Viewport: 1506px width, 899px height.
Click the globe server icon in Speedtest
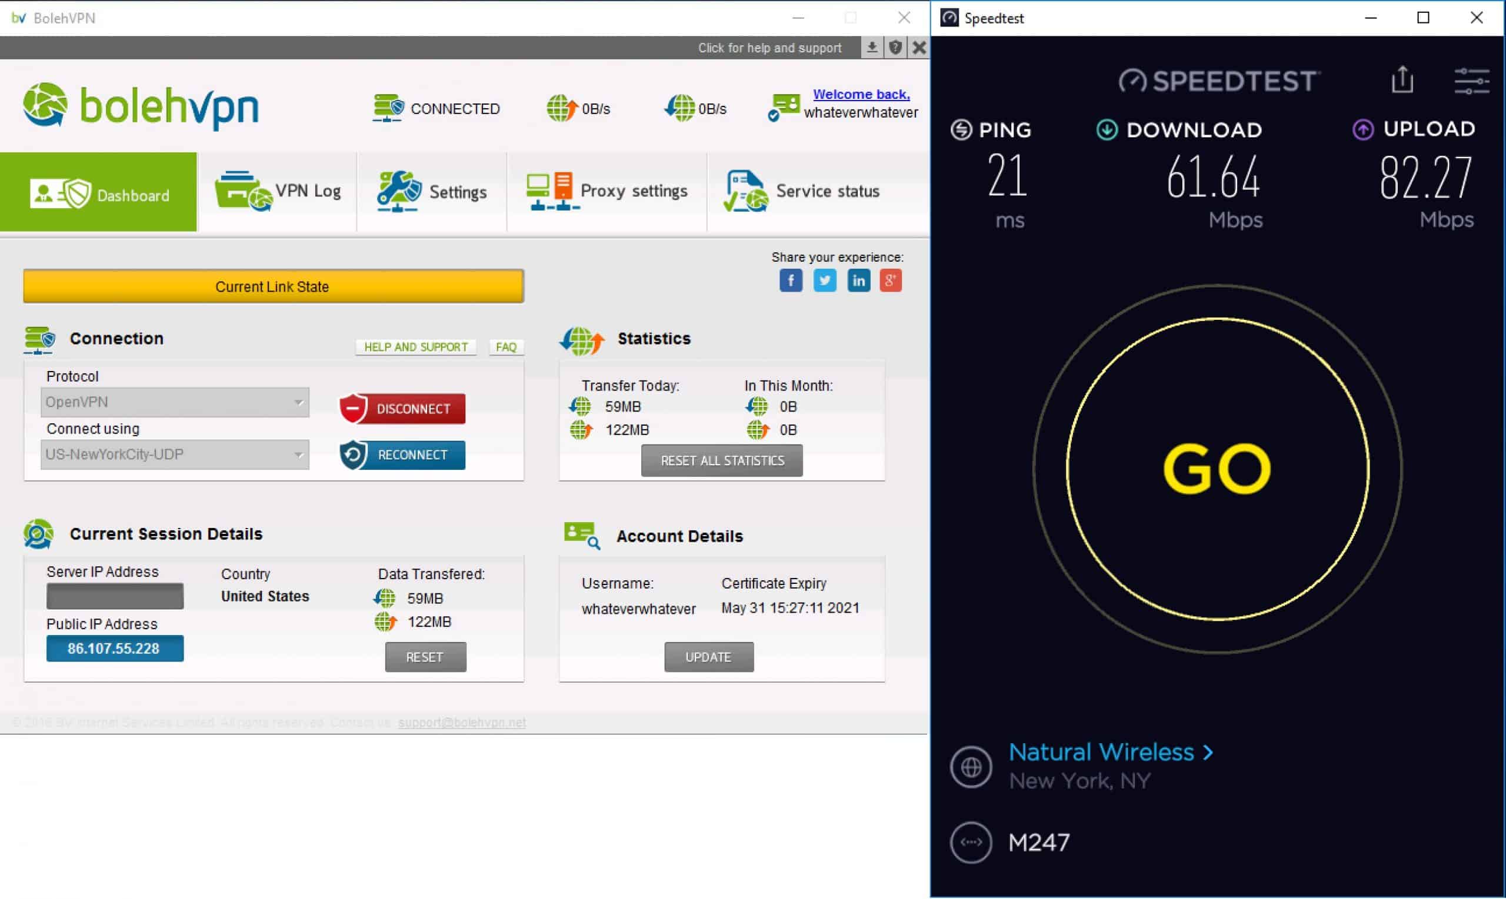[971, 767]
